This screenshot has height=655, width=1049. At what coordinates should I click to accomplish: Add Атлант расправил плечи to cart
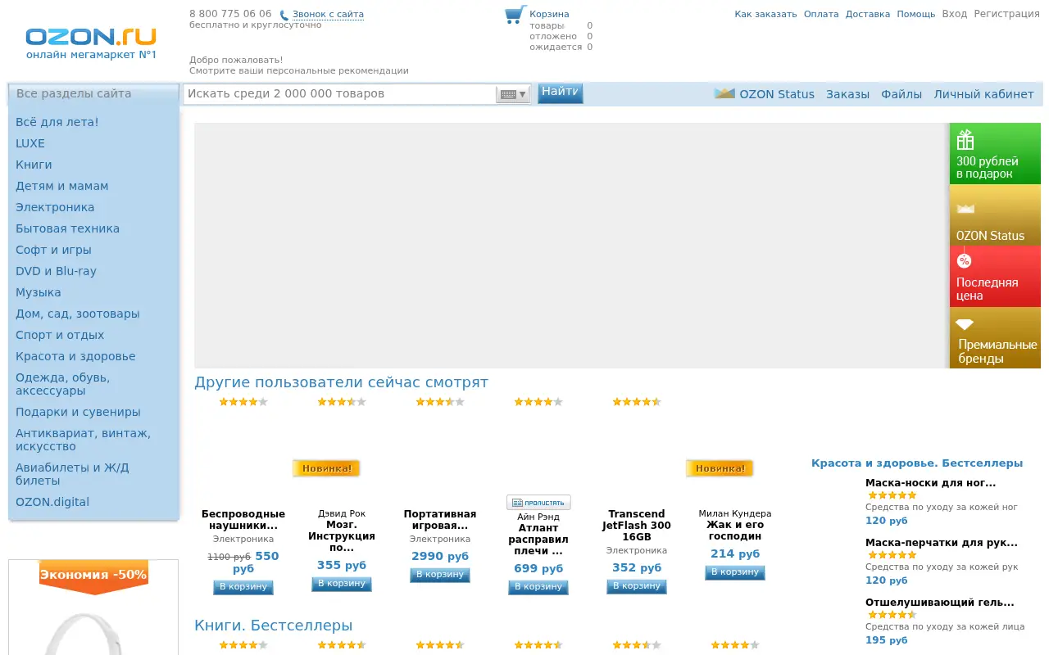coord(538,587)
